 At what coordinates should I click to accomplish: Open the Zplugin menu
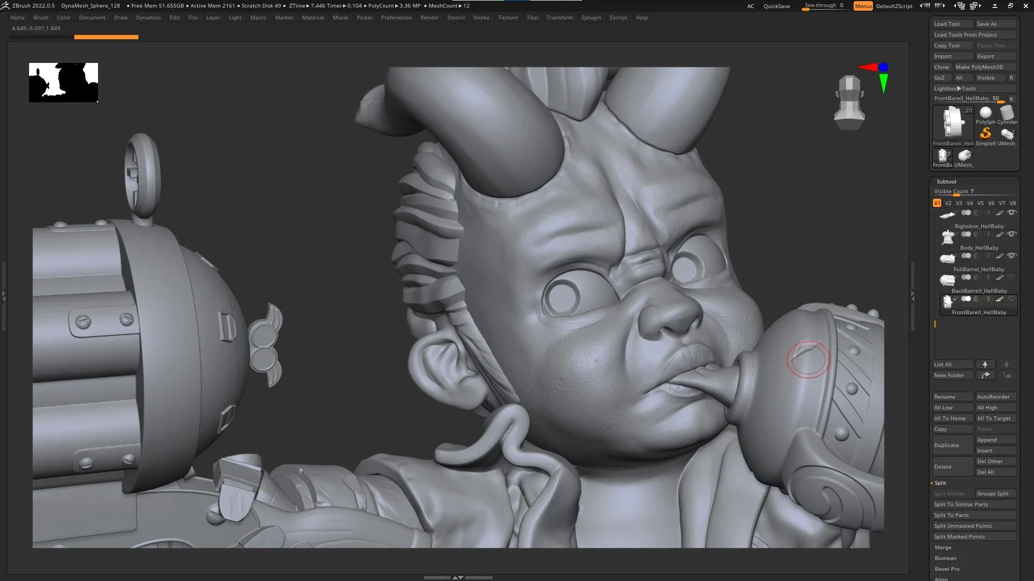pos(591,17)
